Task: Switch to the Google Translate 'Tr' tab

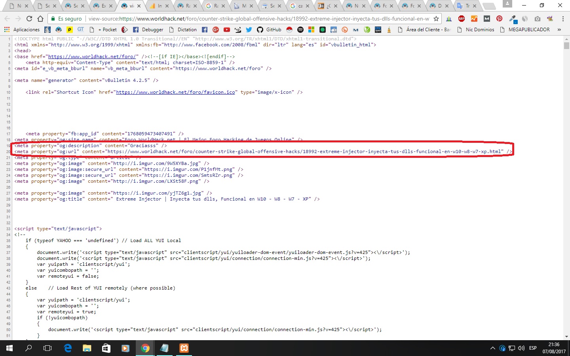Action: click(x=467, y=6)
